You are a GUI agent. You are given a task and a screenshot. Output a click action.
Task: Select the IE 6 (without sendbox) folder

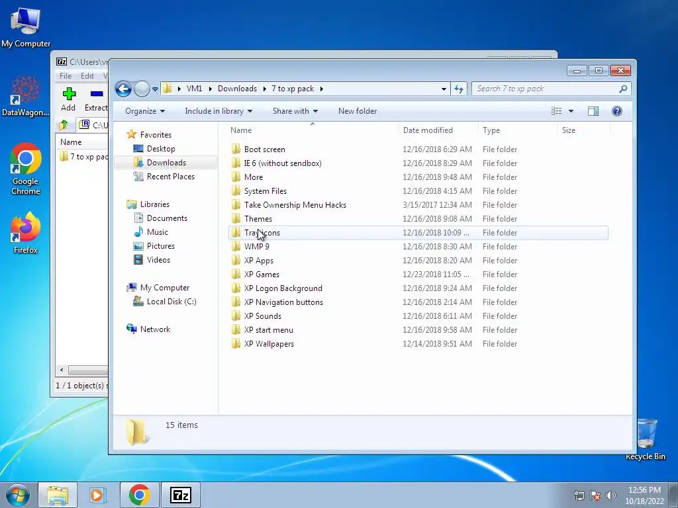pos(283,163)
